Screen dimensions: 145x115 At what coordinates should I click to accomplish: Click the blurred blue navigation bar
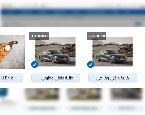[x=73, y=12]
